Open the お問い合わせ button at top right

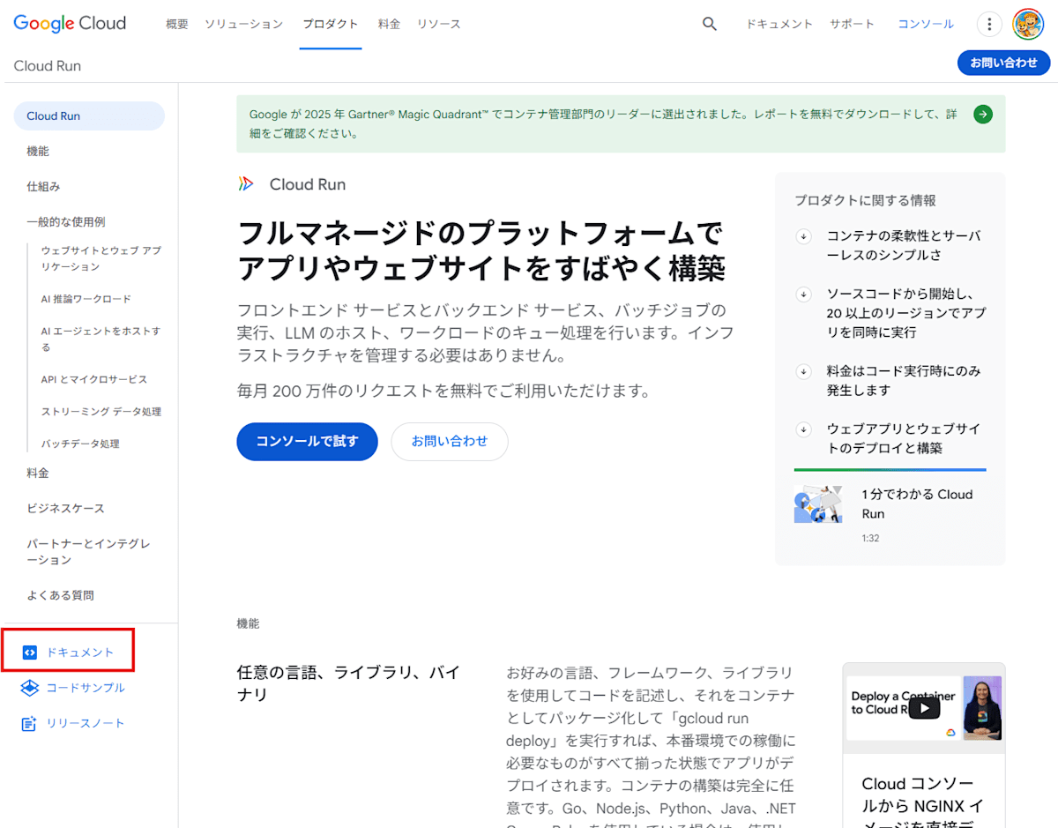pyautogui.click(x=1003, y=63)
